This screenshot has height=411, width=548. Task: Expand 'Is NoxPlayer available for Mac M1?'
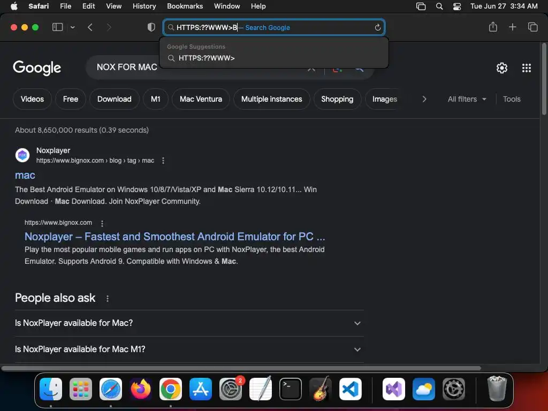point(189,349)
